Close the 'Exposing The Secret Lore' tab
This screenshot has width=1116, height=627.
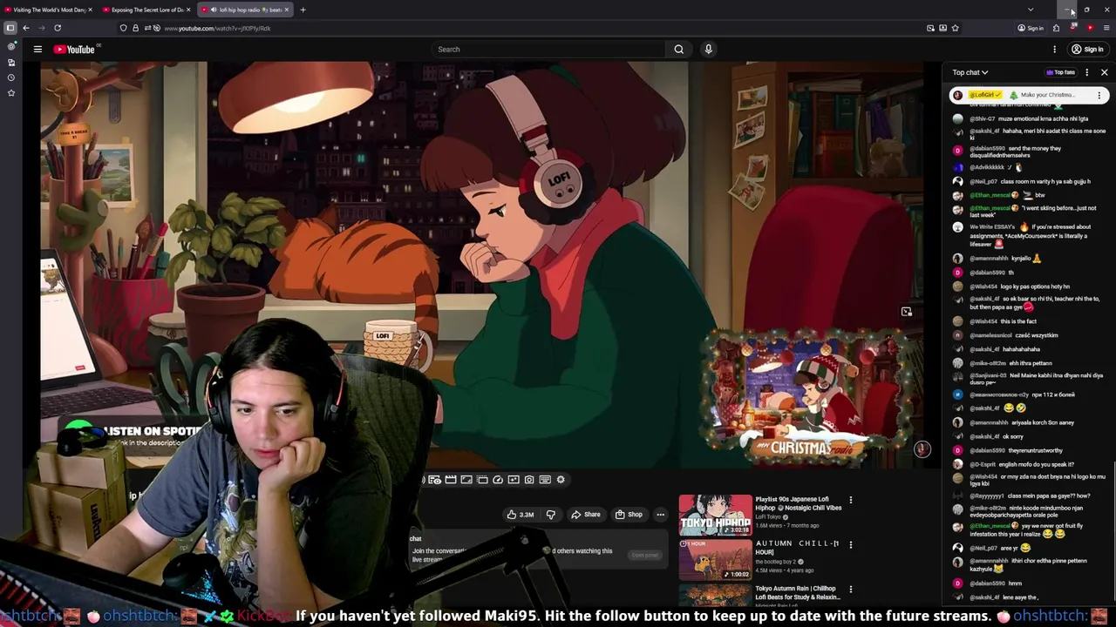point(188,10)
